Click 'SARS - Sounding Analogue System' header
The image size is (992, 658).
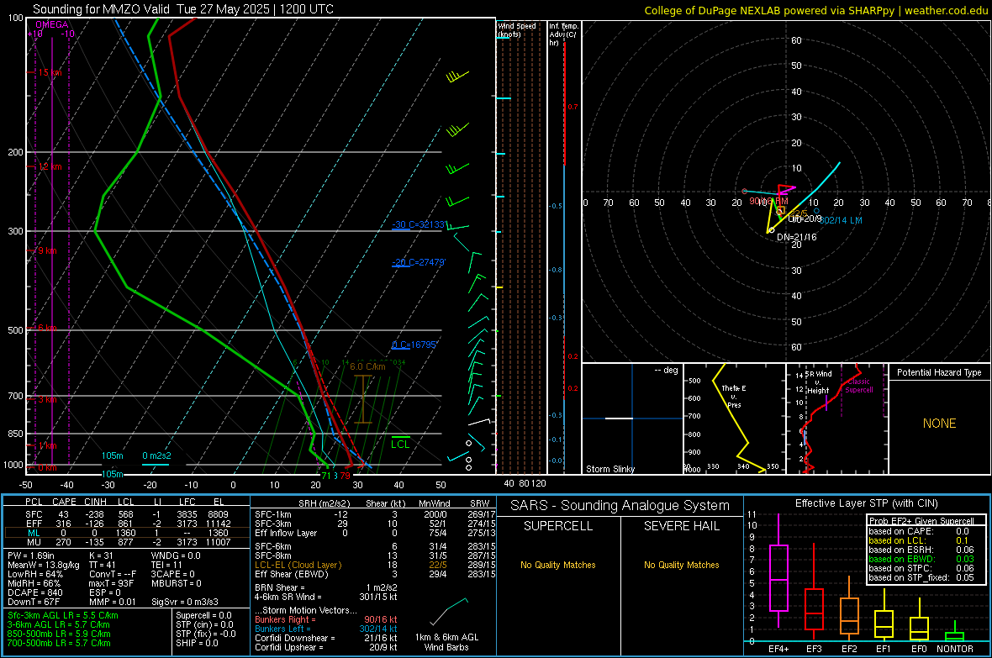620,506
